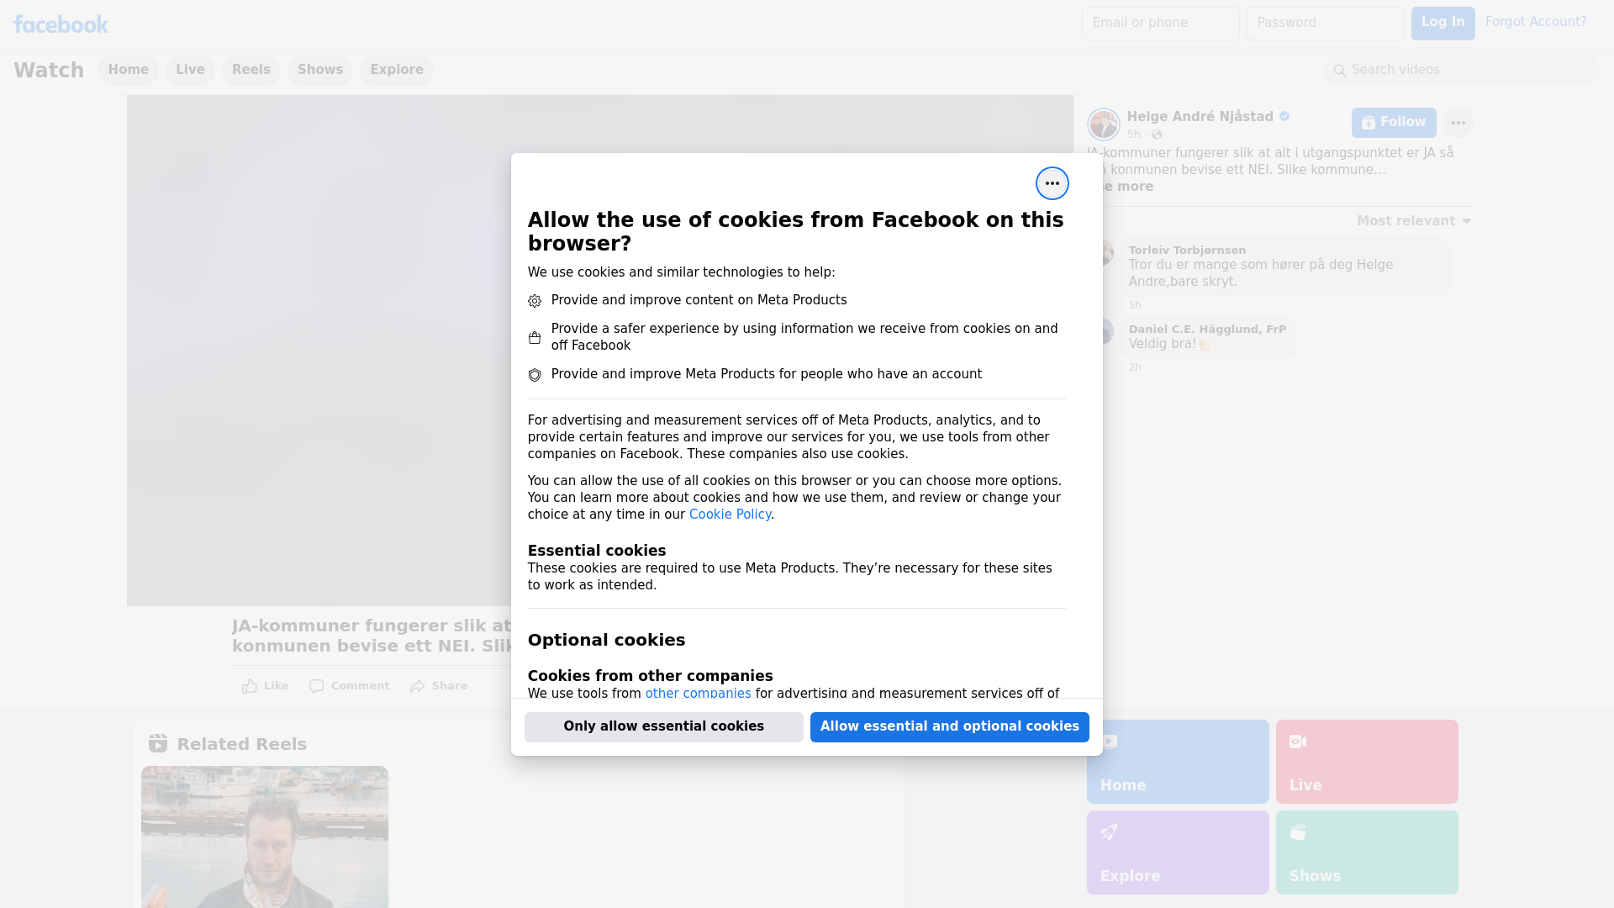The height and width of the screenshot is (908, 1614).
Task: Open the Cookie Policy link
Action: pos(730,515)
